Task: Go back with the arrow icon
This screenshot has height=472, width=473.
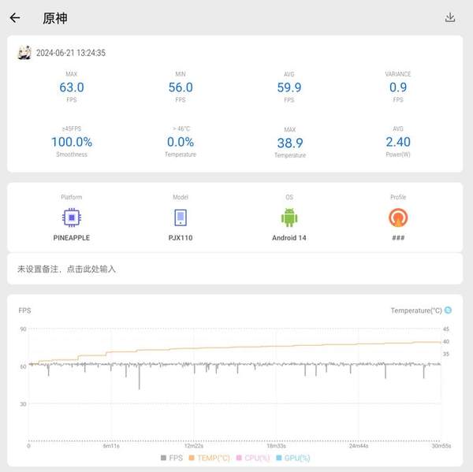Action: (15, 18)
